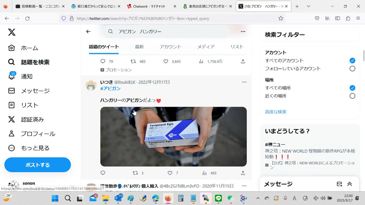Open 認証済み in the sidebar
The image size is (365, 205).
tap(26, 120)
